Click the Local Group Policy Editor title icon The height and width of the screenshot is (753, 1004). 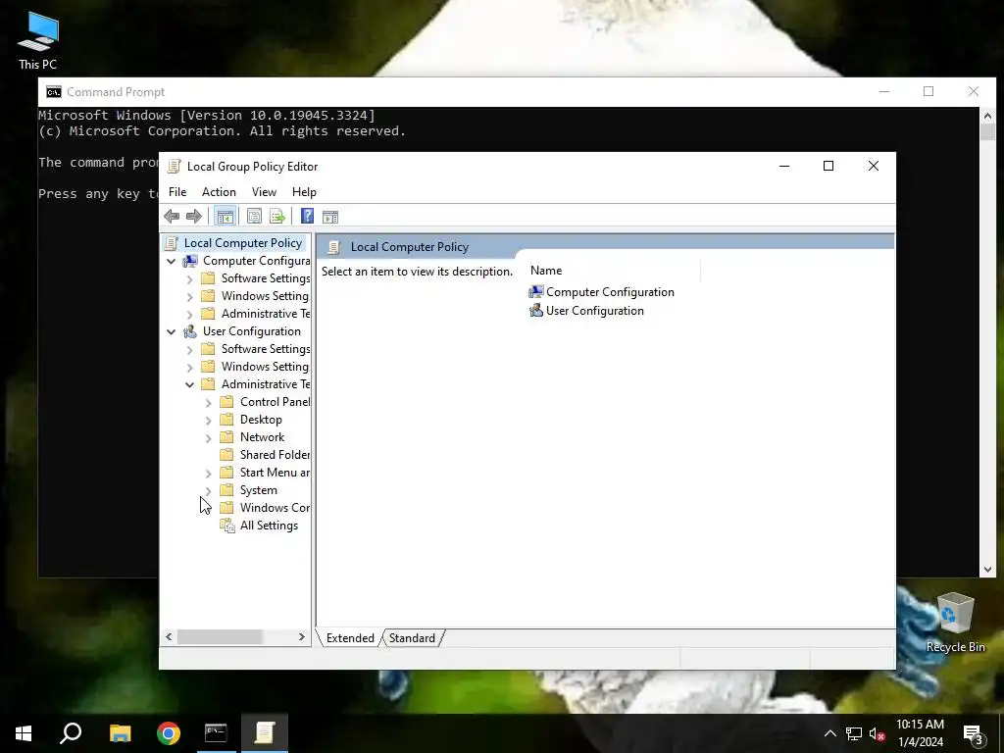[174, 167]
